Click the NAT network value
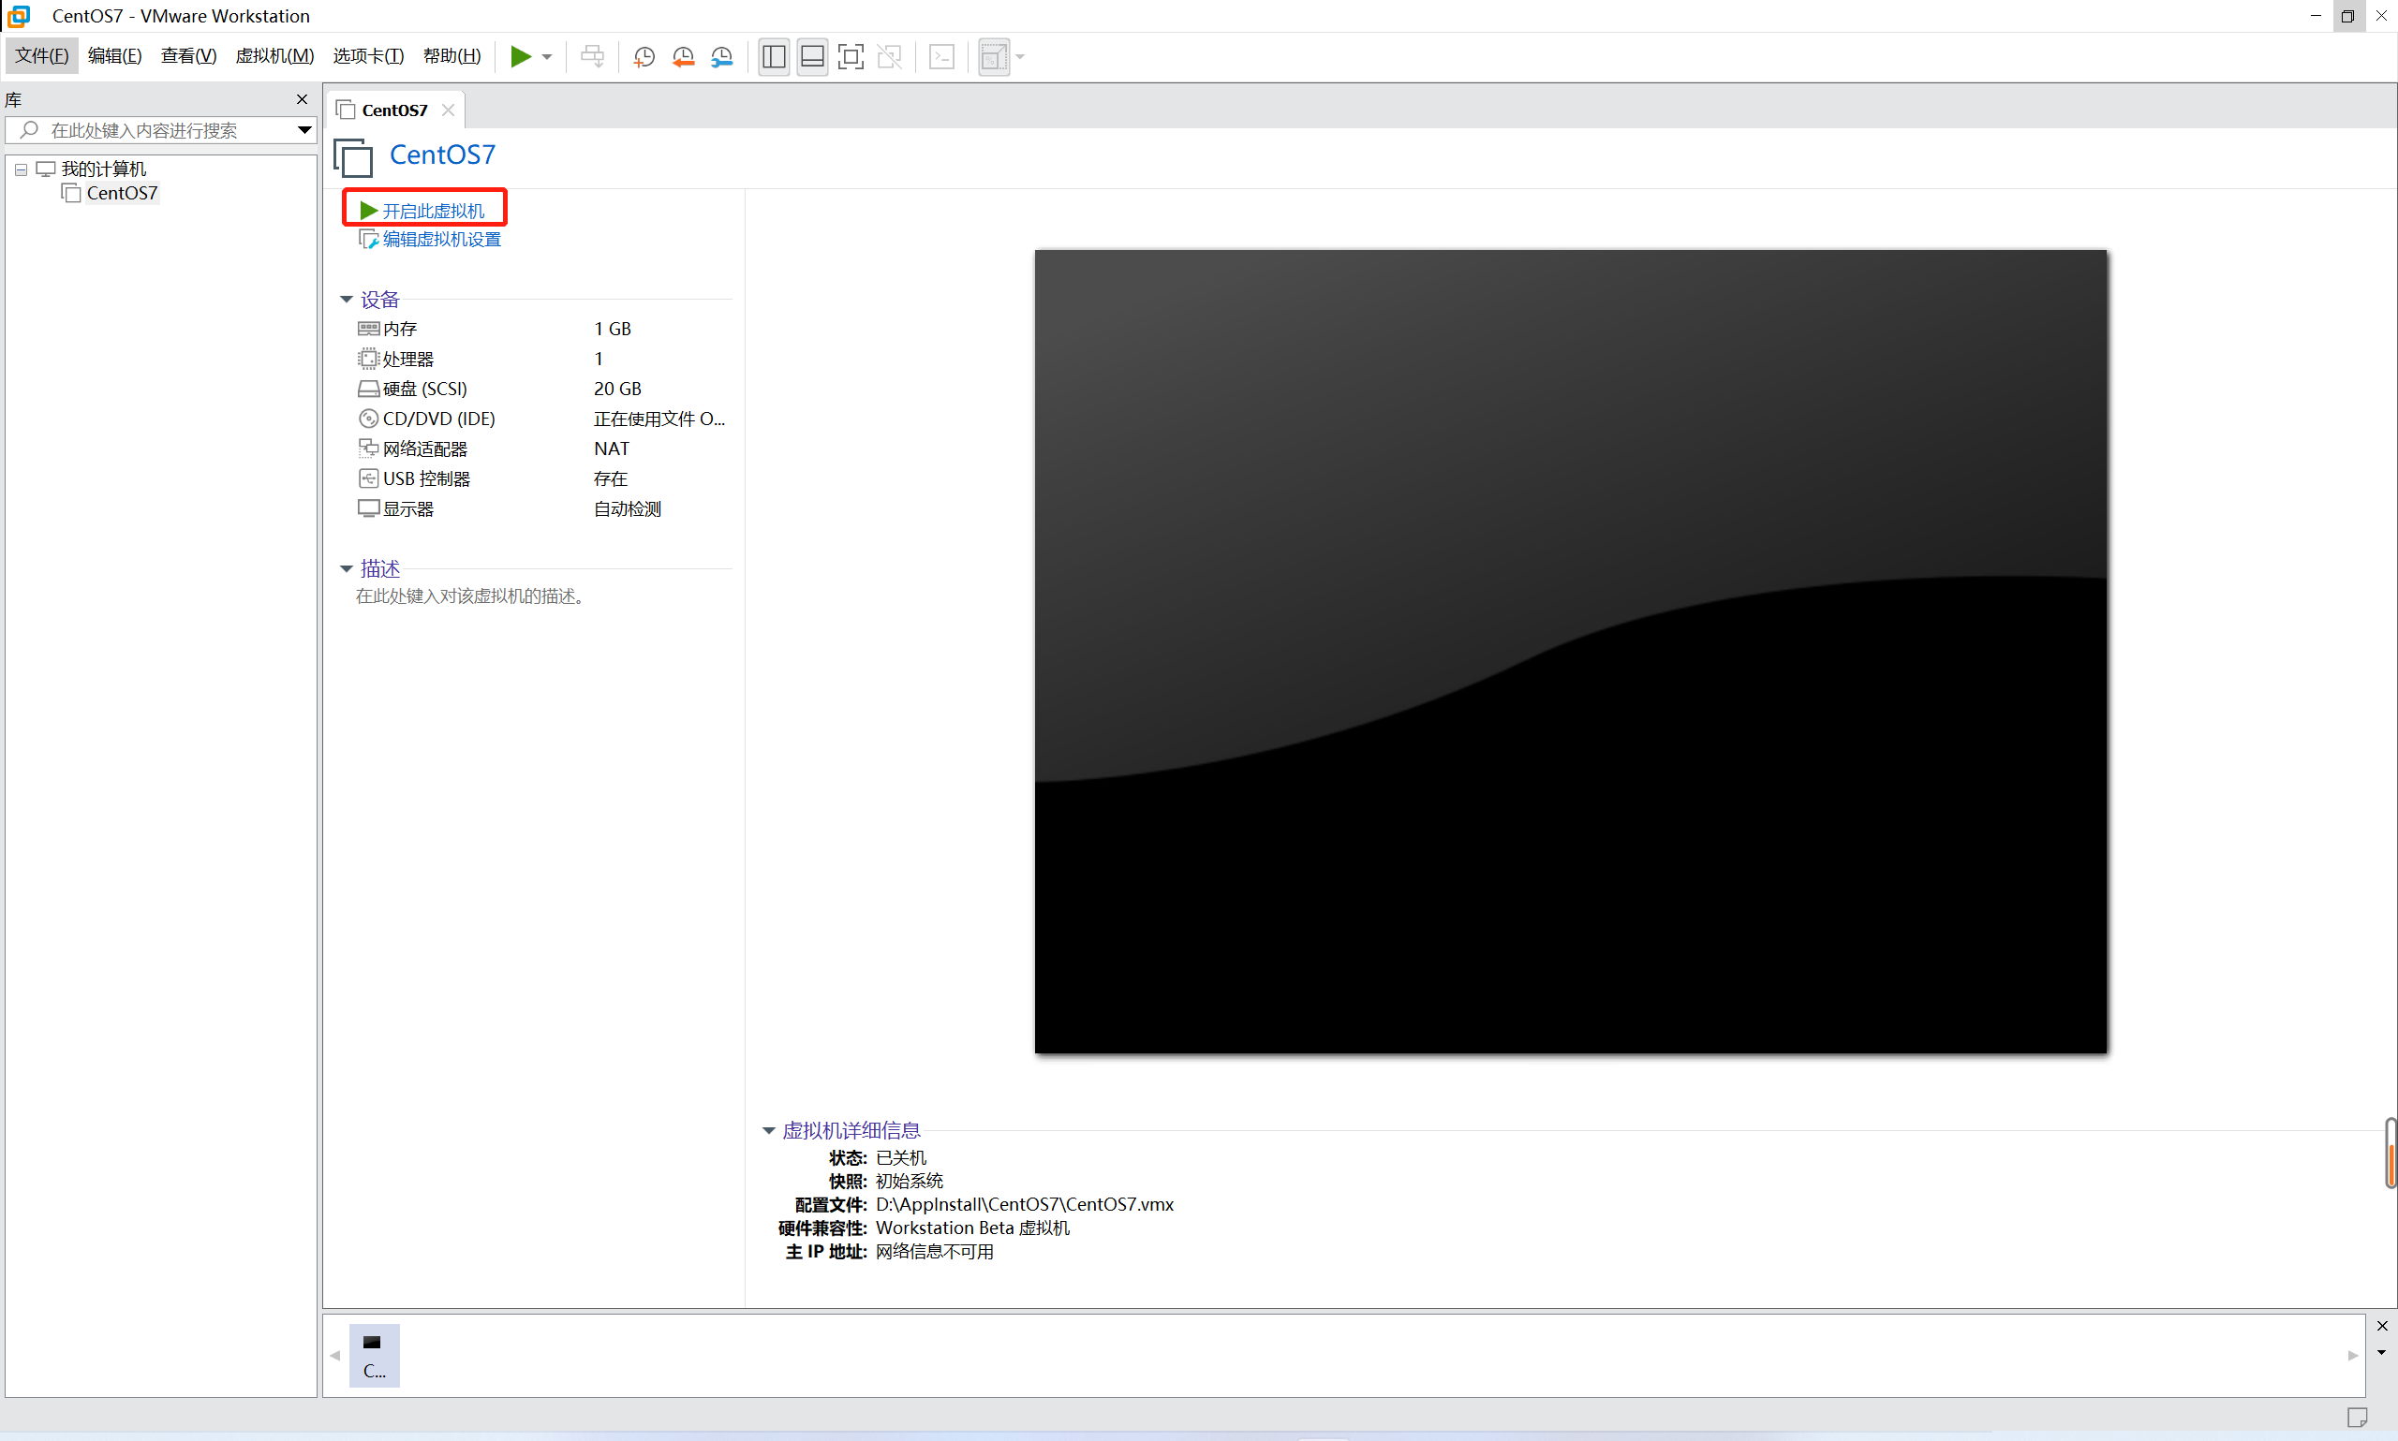 pyautogui.click(x=612, y=448)
